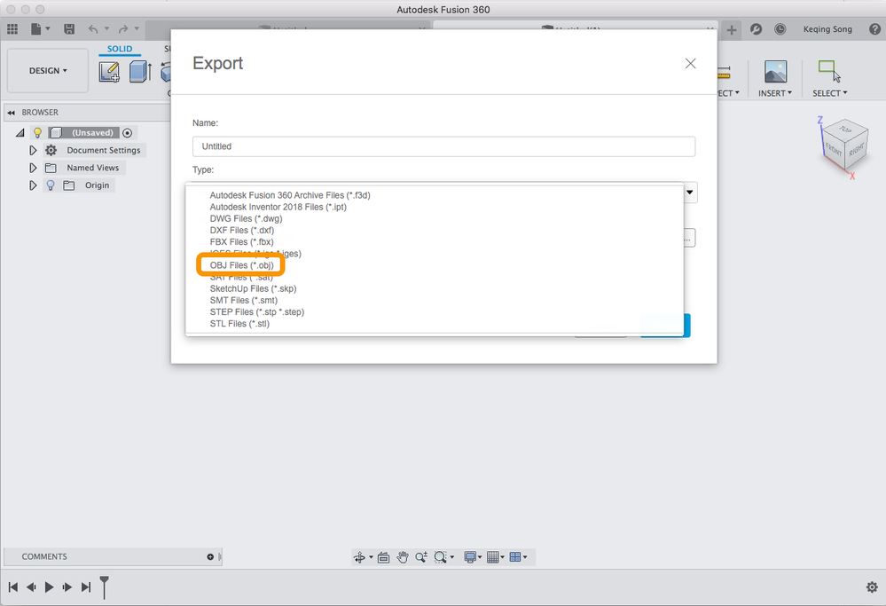Open the SELECT dropdown menu
886x606 pixels.
click(x=829, y=93)
